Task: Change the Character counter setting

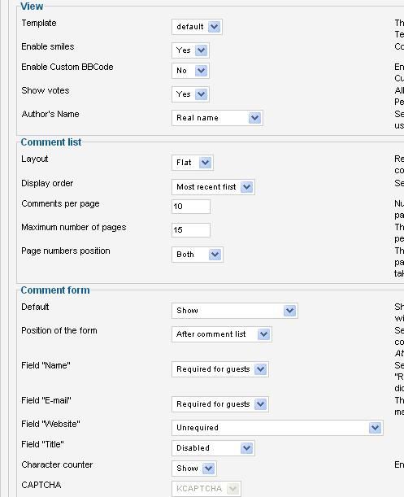Action: [194, 469]
